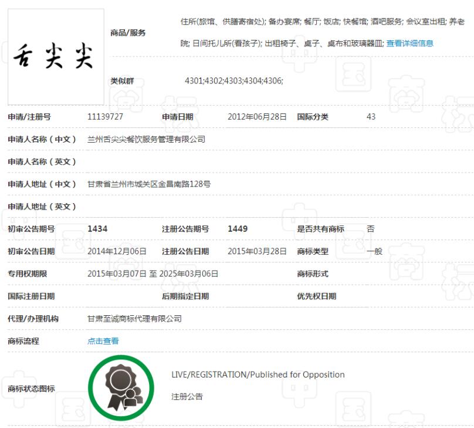Select applicant name 兰州舌尖尖餐饮服务管理有限公司
The height and width of the screenshot is (428, 474).
click(146, 139)
